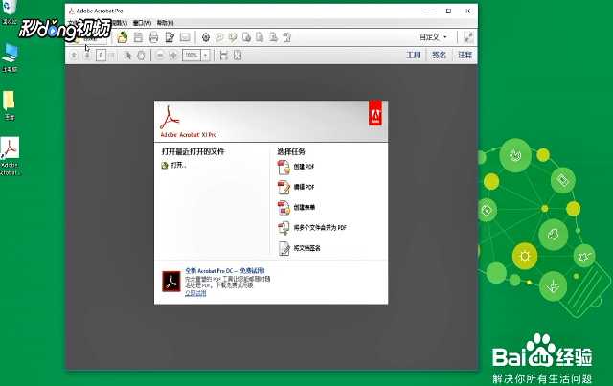Click the Edit PDF task icon
The image size is (613, 386).
[x=284, y=188]
